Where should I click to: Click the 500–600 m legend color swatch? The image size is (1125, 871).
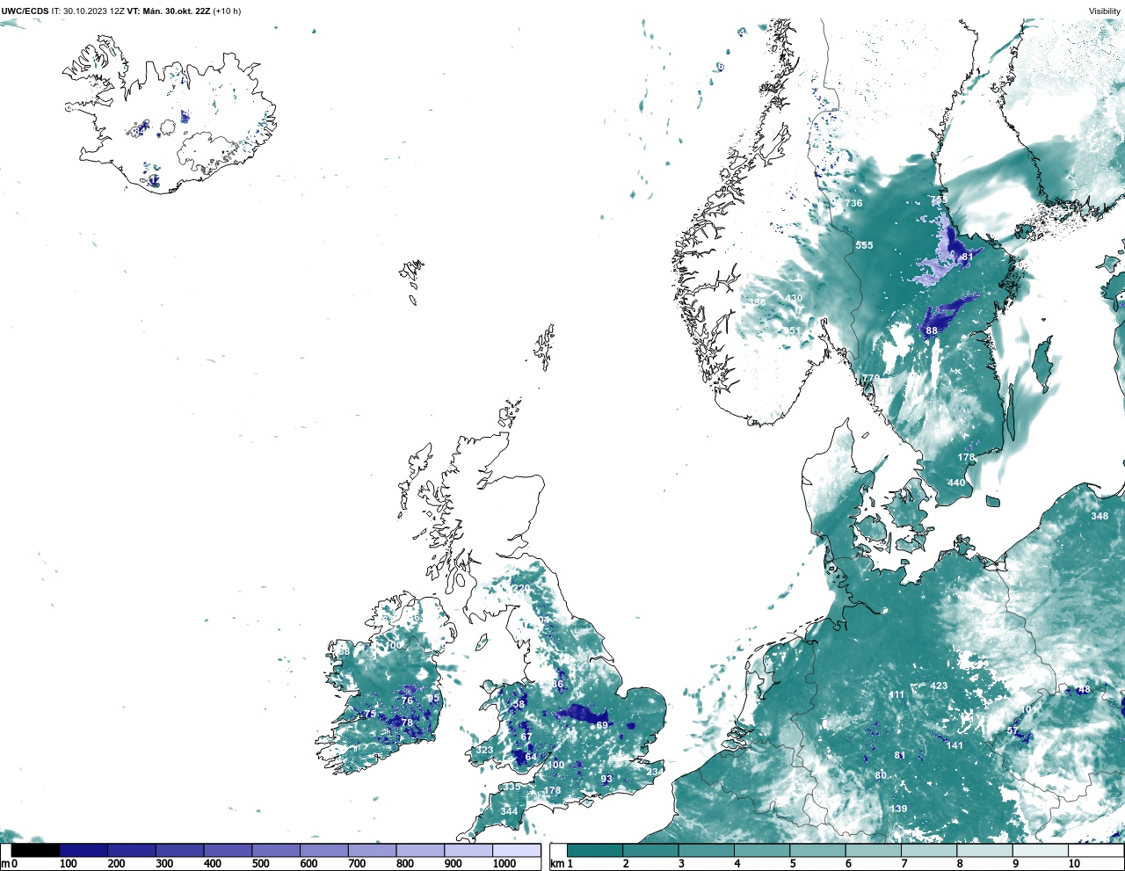276,850
